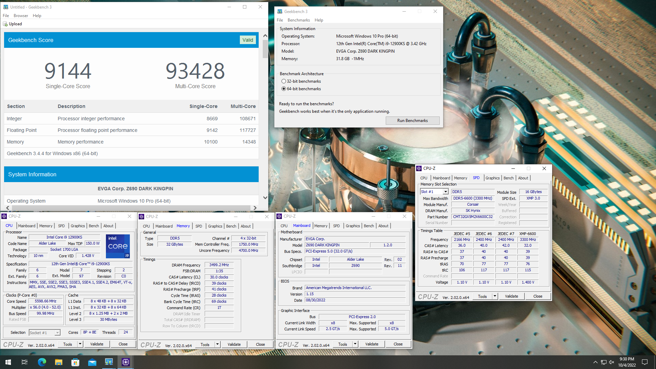Screen dimensions: 656x369
Task: Open File Explorer from taskbar
Action: [58, 362]
